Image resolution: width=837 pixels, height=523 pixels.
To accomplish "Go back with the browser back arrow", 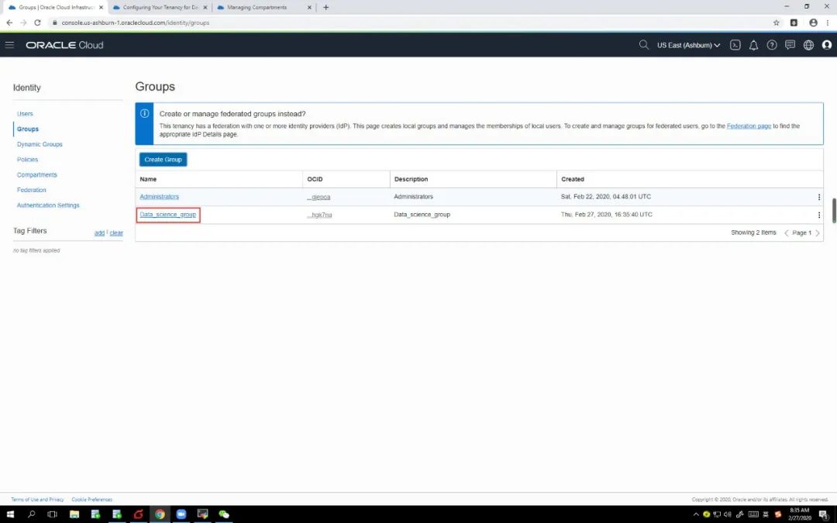I will click(9, 22).
